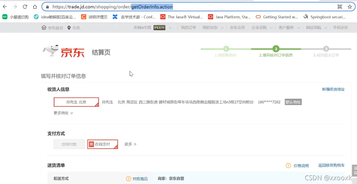
Task: Expand 更多 payment options
Action: coord(130,144)
